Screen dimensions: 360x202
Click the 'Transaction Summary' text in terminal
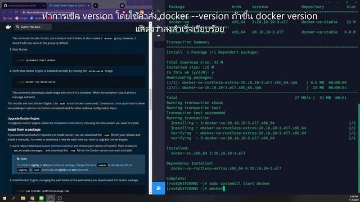point(188,42)
